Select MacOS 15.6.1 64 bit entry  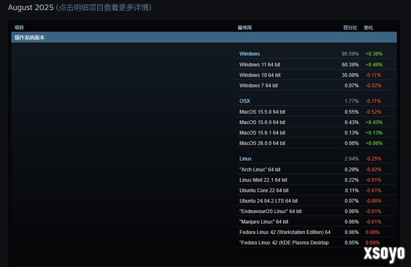click(x=316, y=133)
